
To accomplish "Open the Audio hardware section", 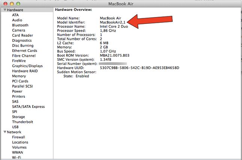I will tap(17, 20).
